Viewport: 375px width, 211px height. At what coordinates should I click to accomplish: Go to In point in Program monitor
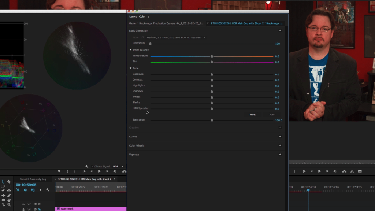(304, 171)
